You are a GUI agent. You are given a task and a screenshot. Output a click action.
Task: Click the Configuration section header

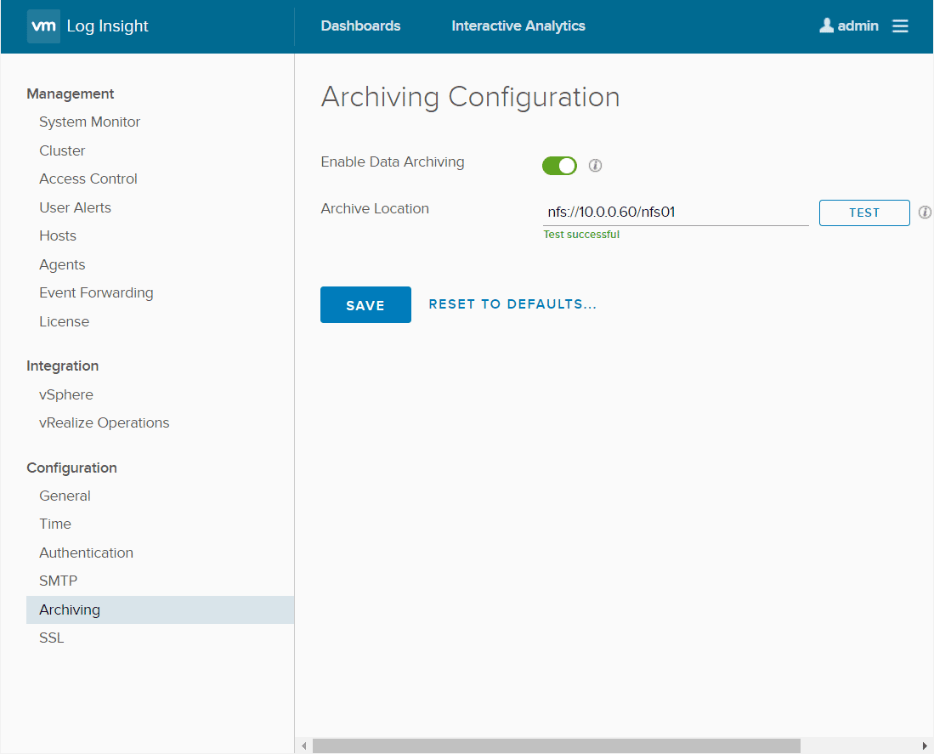click(72, 468)
